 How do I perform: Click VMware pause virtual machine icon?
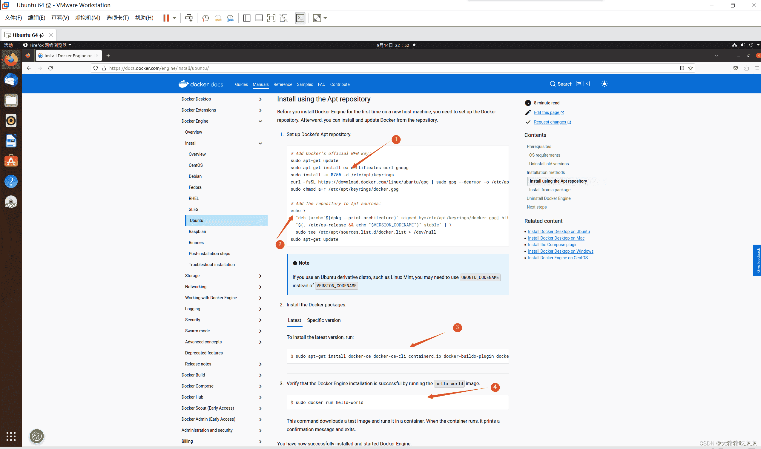click(x=166, y=18)
